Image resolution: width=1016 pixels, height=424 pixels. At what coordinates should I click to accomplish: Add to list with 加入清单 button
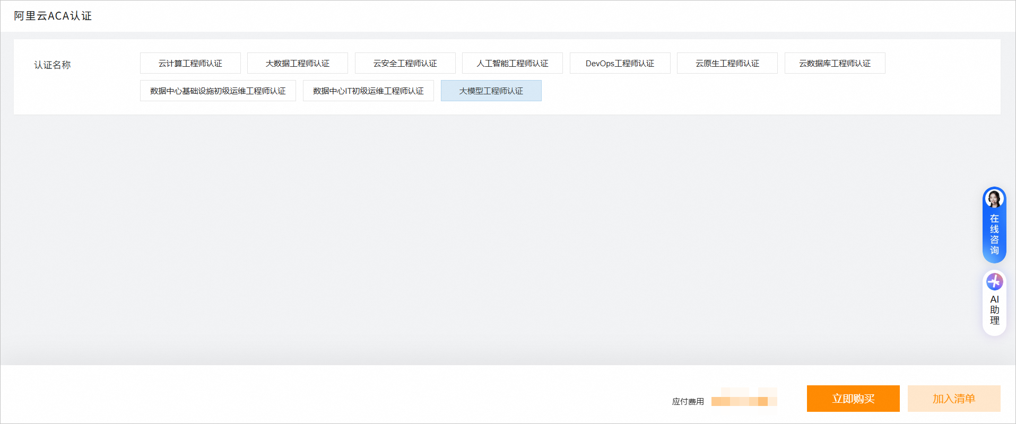coord(954,399)
